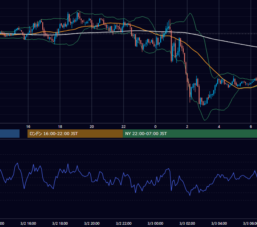Click the 6 hour label on upper axis
The width and height of the screenshot is (257, 227).
(251, 126)
